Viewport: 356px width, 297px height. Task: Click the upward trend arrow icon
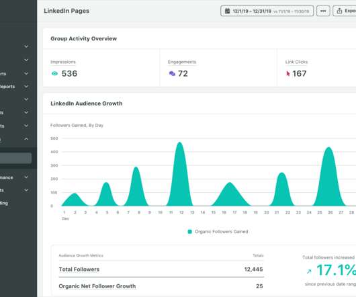309,271
